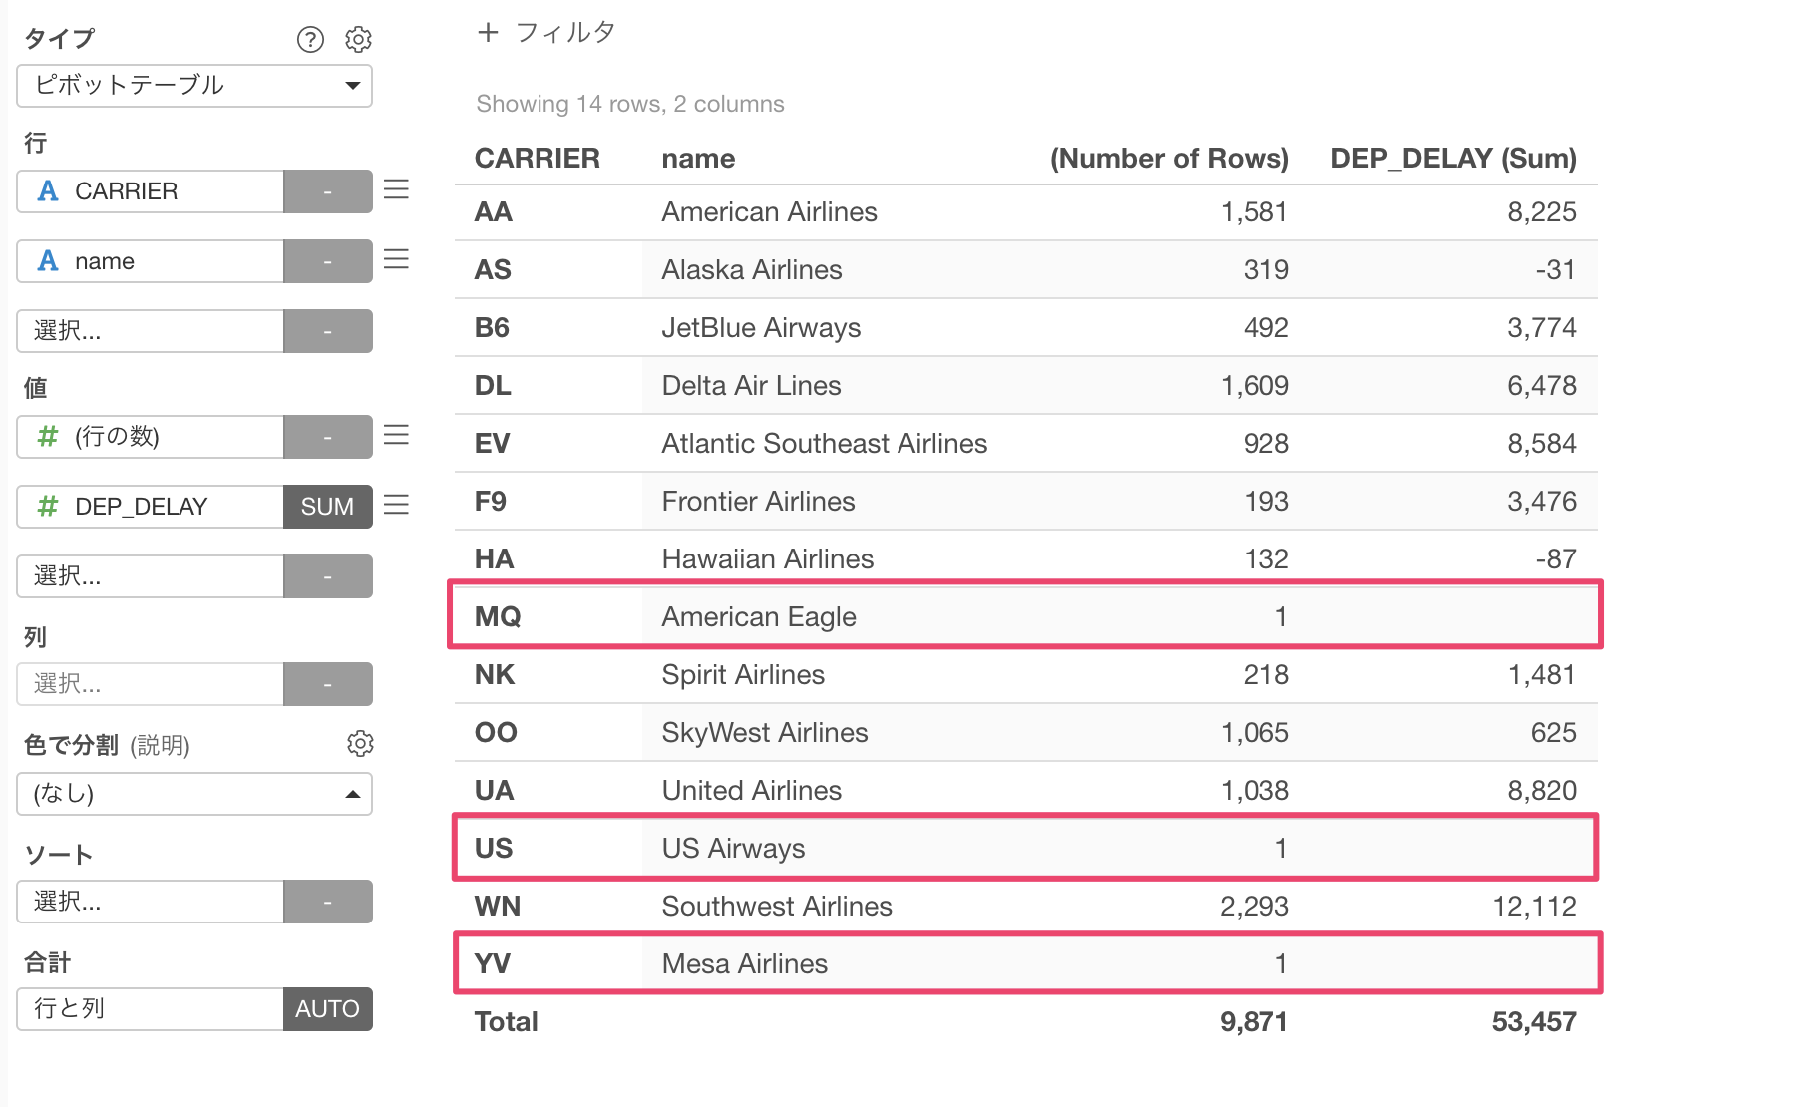Open the hamburger menu for CARRIER row
The height and width of the screenshot is (1107, 1799).
point(396,190)
